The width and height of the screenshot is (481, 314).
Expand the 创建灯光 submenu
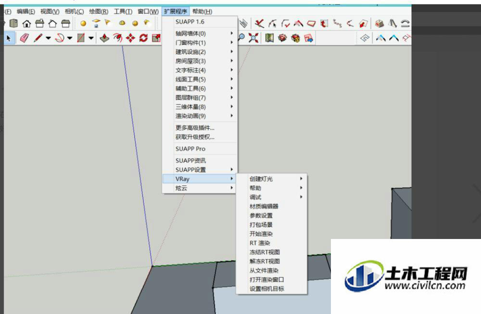[272, 178]
